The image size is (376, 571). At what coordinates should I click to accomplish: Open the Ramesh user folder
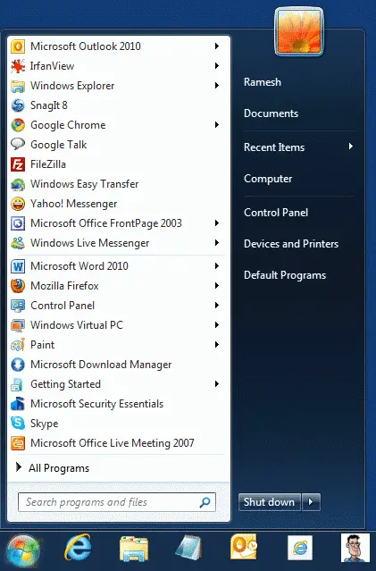(263, 82)
